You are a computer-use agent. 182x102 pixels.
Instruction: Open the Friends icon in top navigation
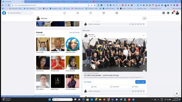click(78, 13)
